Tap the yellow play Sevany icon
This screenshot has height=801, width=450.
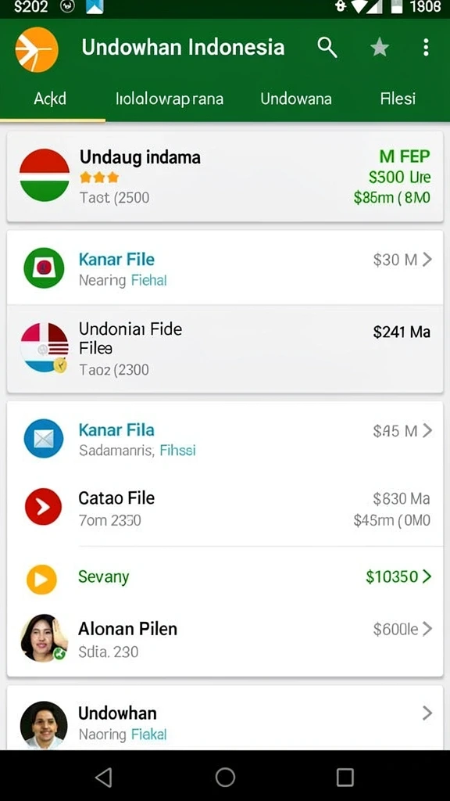click(x=41, y=580)
